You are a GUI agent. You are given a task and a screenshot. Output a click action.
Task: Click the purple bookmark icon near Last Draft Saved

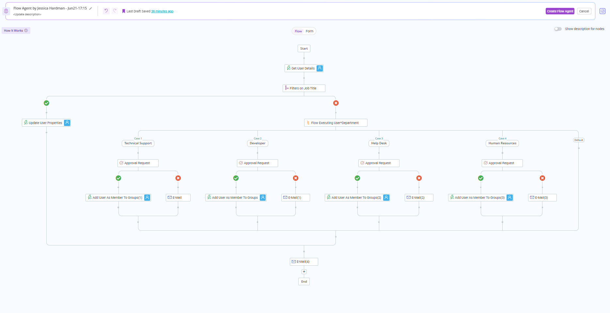coord(123,11)
